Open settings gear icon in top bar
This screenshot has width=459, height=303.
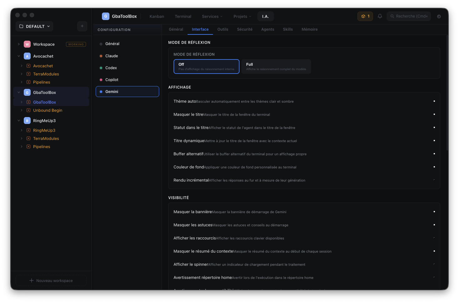[439, 16]
